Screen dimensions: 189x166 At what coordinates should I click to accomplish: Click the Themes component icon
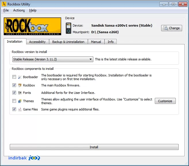click(20, 101)
